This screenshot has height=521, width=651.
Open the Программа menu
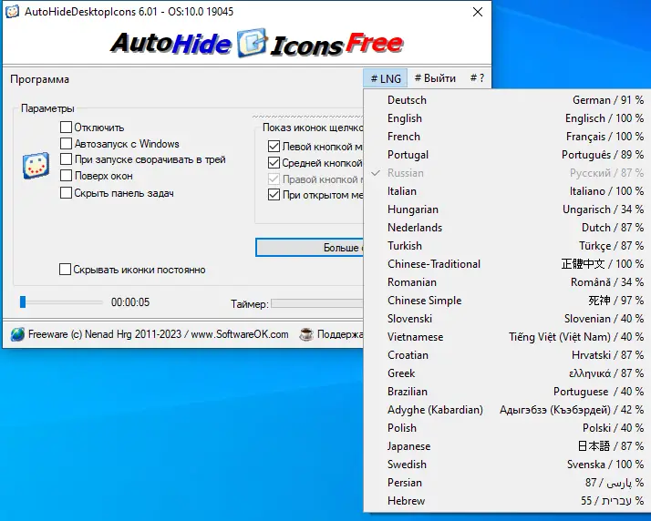40,79
